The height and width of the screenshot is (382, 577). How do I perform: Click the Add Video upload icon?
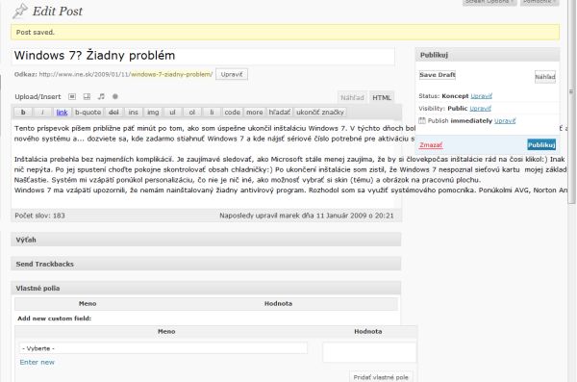point(87,96)
